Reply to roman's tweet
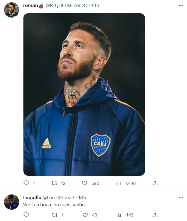 (x=26, y=183)
